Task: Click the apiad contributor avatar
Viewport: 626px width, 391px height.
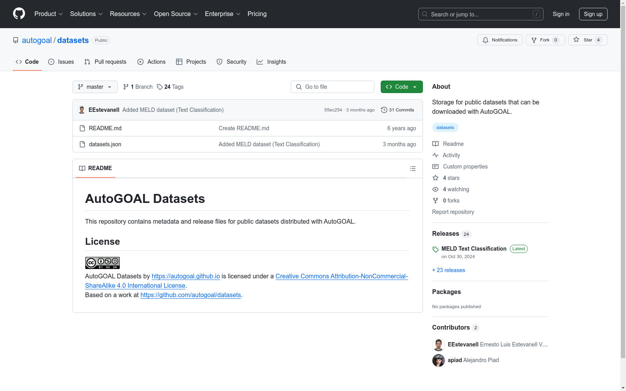Action: point(439,361)
